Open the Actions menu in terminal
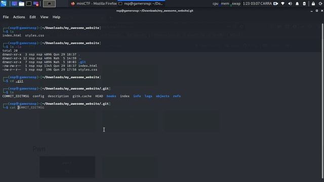Viewport: 324px width, 182px height. [19, 17]
